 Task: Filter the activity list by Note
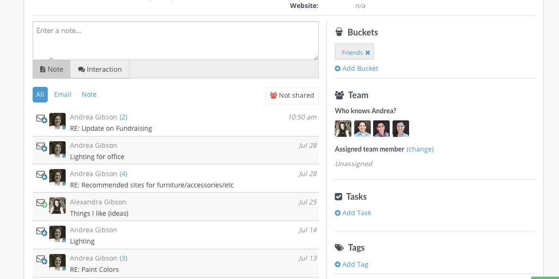click(x=89, y=94)
